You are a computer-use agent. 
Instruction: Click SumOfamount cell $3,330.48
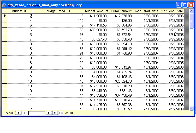point(122,39)
